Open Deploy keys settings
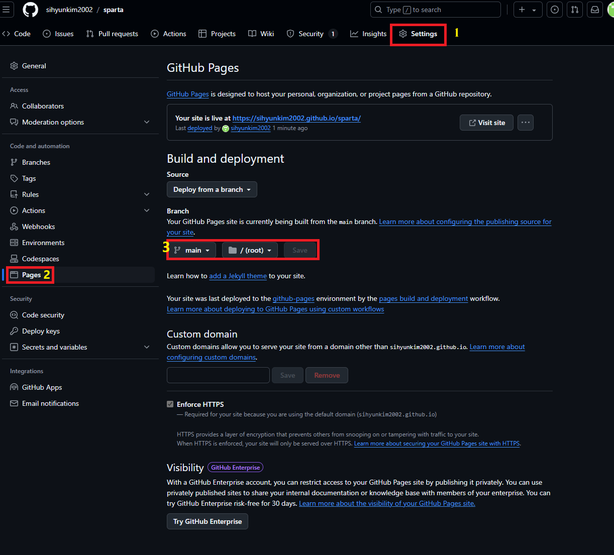 [x=80, y=331]
